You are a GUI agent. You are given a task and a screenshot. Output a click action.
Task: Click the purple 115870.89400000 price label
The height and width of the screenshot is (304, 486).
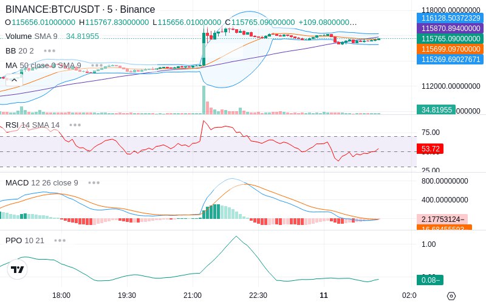pos(450,28)
